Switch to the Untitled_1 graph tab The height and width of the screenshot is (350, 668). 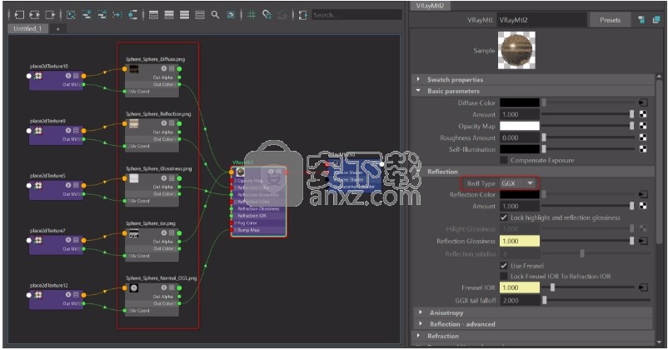click(x=27, y=28)
